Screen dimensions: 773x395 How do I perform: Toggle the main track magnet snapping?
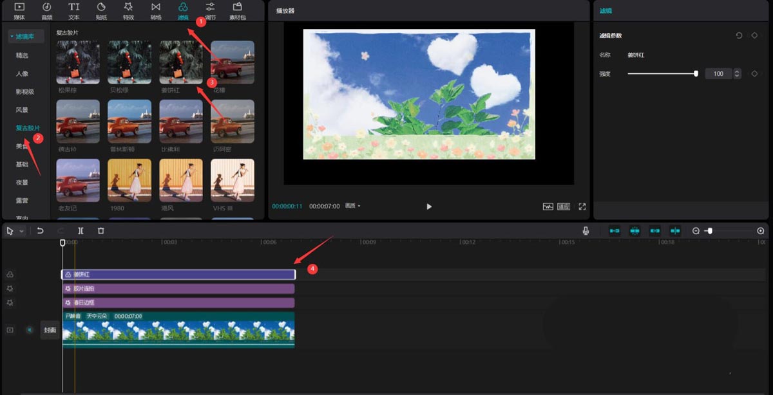[x=615, y=230]
